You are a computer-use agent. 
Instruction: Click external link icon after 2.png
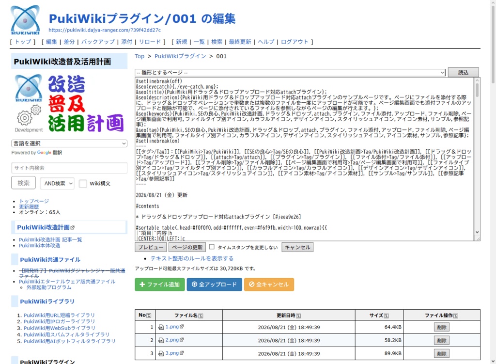pos(182,340)
